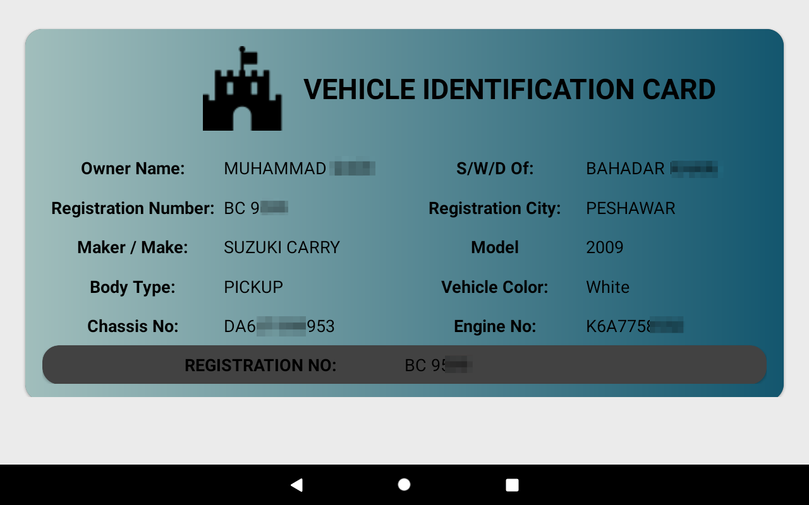Click the Model label text
Image resolution: width=809 pixels, height=505 pixels.
(x=495, y=247)
